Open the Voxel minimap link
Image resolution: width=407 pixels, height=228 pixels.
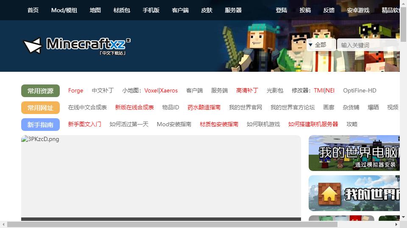tap(151, 90)
